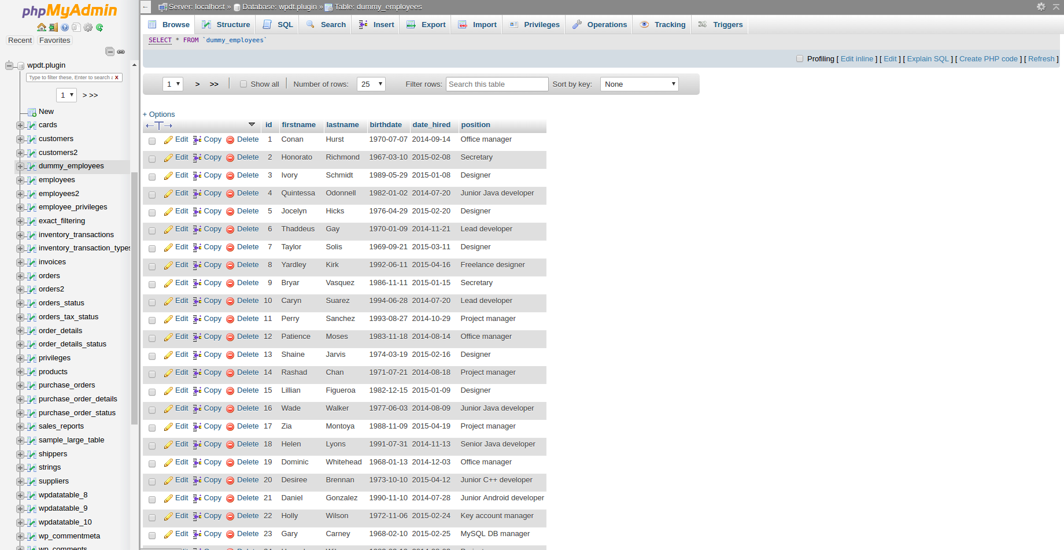Image resolution: width=1064 pixels, height=550 pixels.
Task: Open page settings via the top-right gear icon
Action: [1041, 7]
